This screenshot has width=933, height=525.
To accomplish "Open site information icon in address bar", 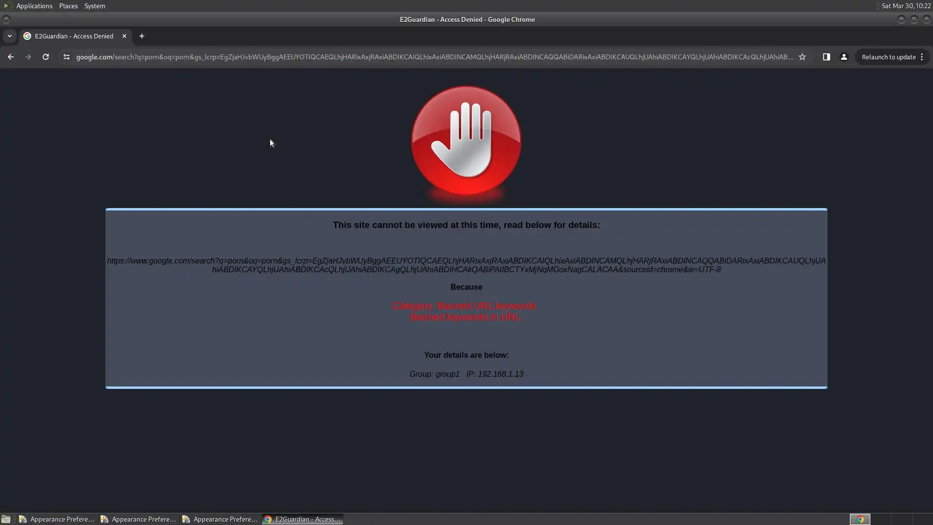I will click(x=67, y=57).
